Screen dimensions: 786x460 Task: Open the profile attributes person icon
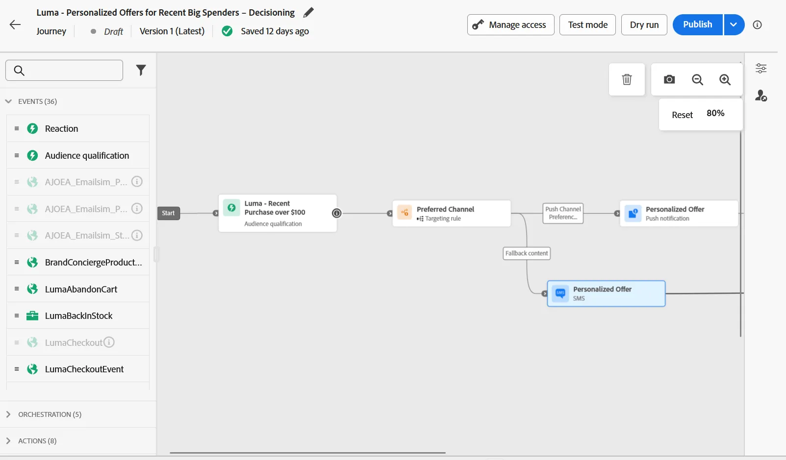coord(761,96)
